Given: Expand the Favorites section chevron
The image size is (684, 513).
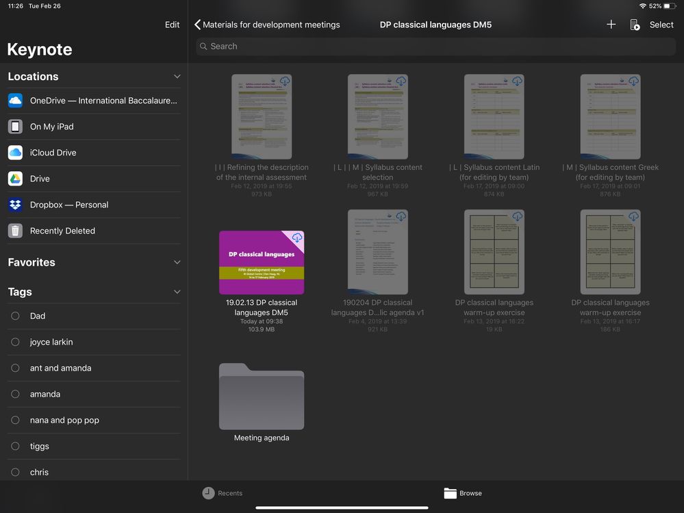Looking at the screenshot, I should [x=177, y=262].
